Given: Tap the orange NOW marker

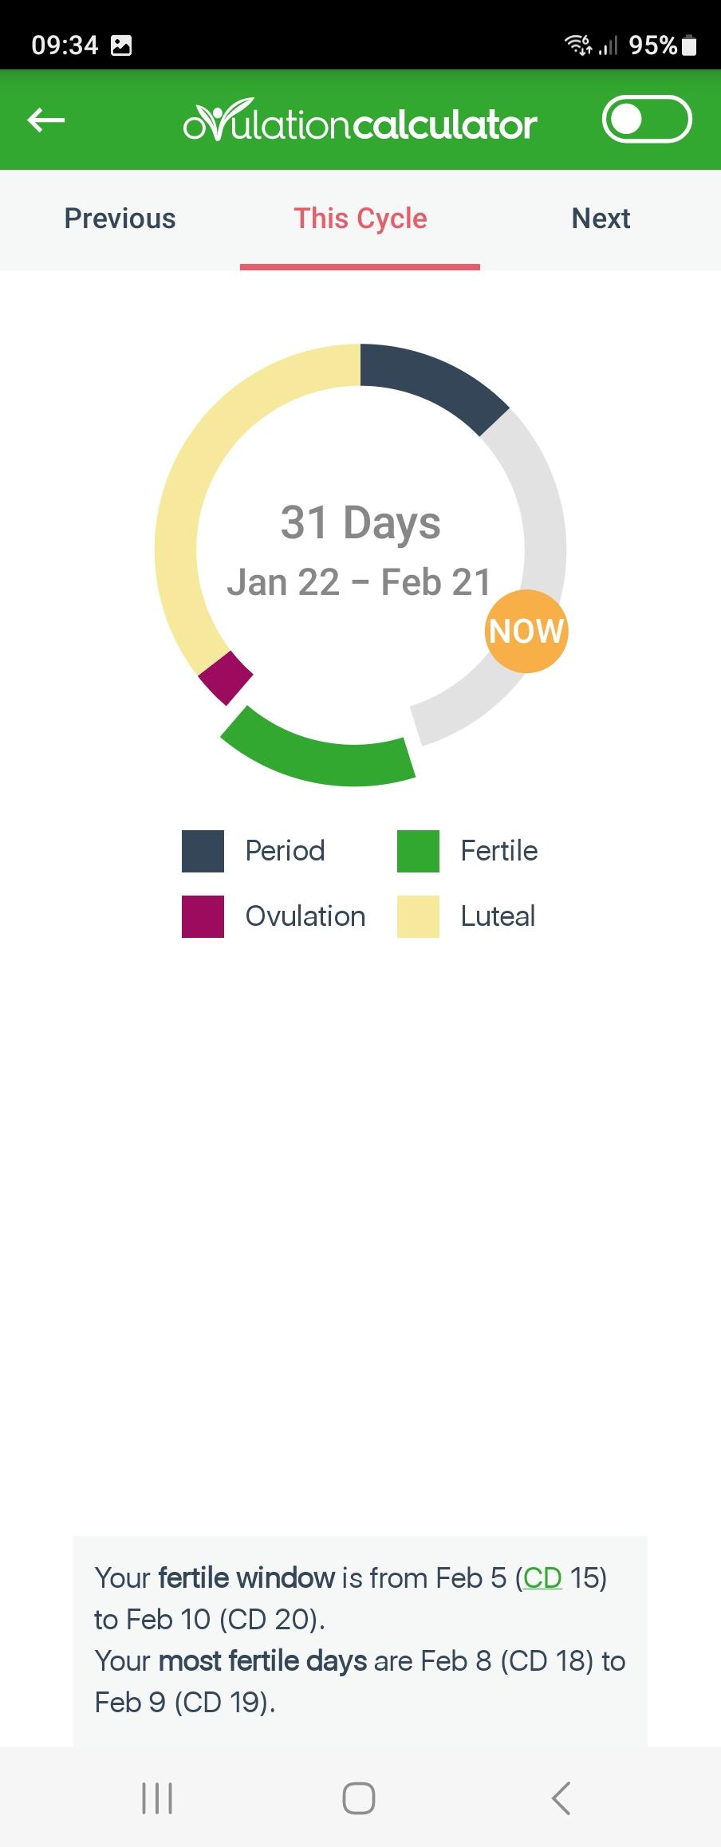Looking at the screenshot, I should coord(526,632).
